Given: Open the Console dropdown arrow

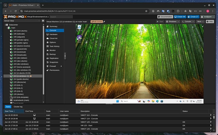Looking at the screenshot, I should 193,22.
